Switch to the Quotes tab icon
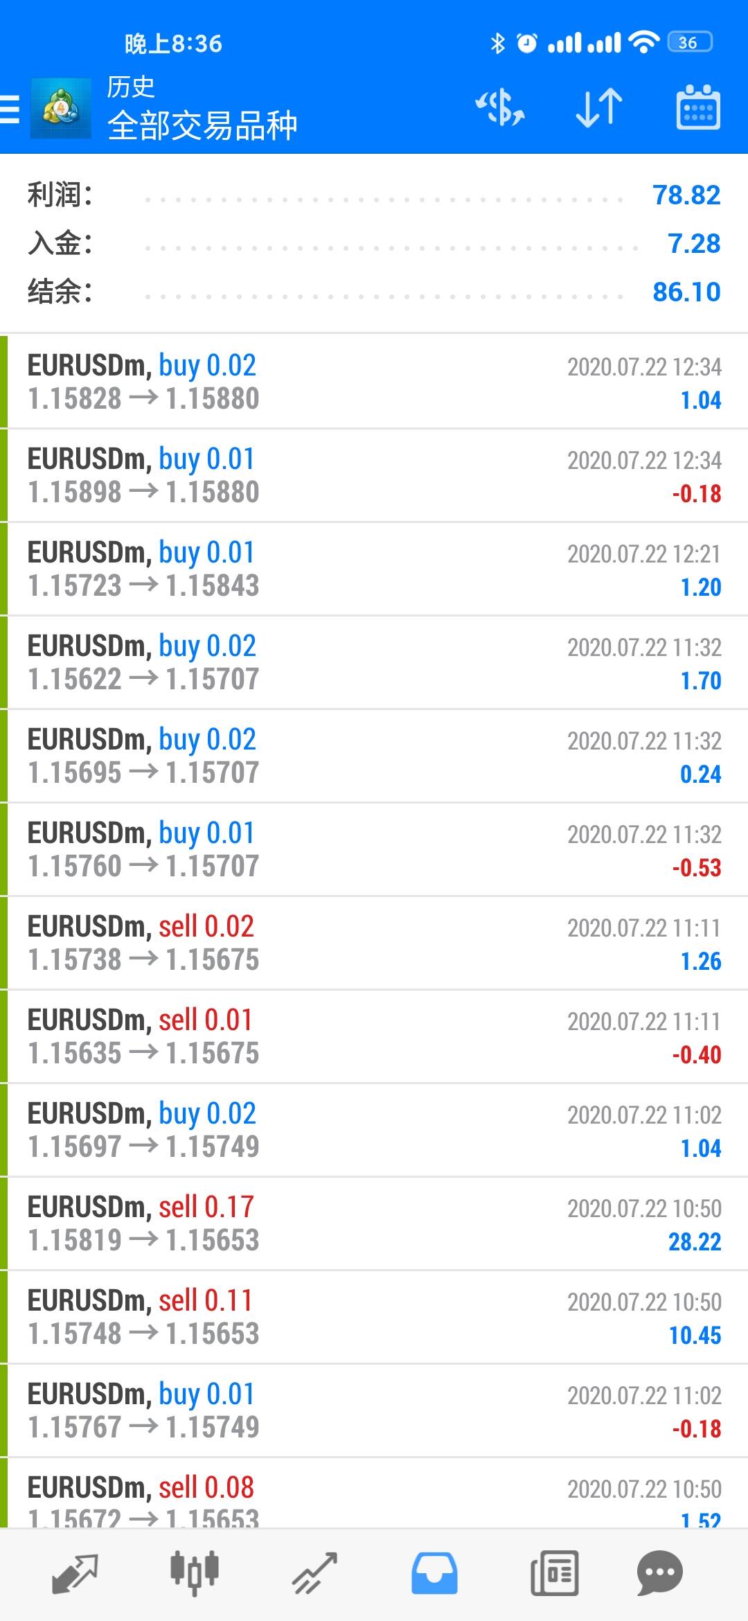This screenshot has height=1621, width=748. [75, 1573]
